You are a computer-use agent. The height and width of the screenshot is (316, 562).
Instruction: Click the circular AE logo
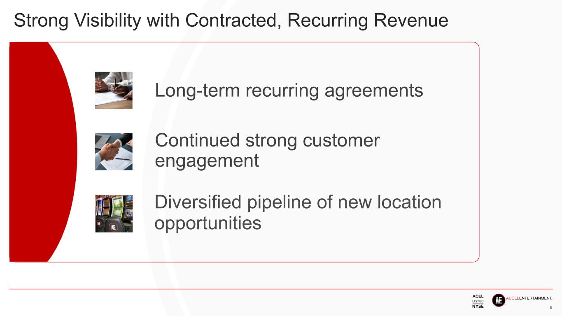click(499, 300)
